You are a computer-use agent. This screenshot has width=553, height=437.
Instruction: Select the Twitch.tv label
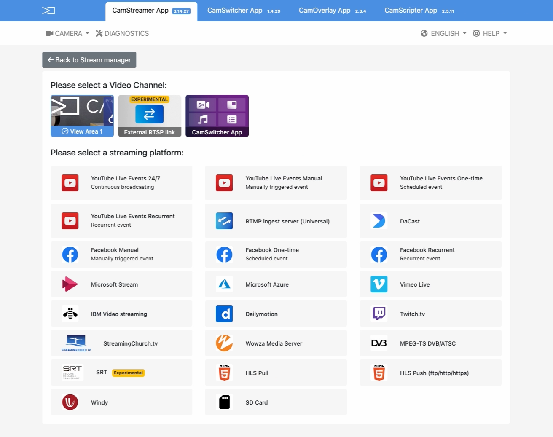(x=412, y=314)
